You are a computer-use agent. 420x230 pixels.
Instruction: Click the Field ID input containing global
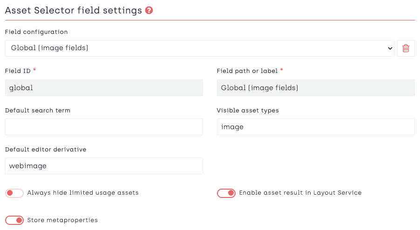(x=104, y=88)
